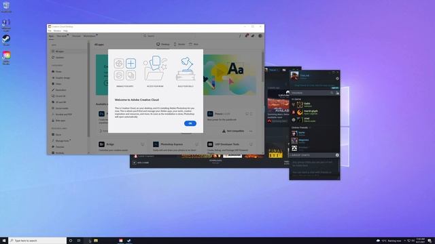Click the Steam profile avatar in friends window
This screenshot has height=244, width=435.
[294, 75]
